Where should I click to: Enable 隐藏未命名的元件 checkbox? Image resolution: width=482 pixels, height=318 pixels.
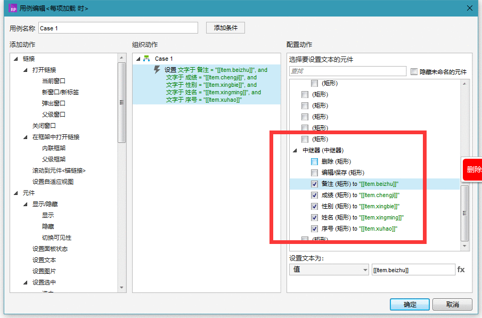[414, 72]
